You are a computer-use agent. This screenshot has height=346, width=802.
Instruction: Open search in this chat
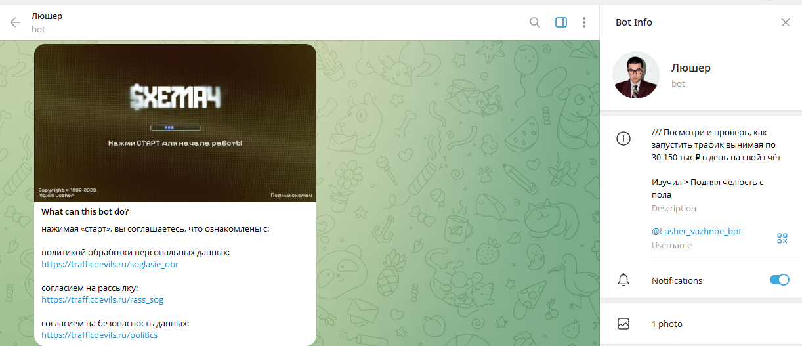pos(535,22)
